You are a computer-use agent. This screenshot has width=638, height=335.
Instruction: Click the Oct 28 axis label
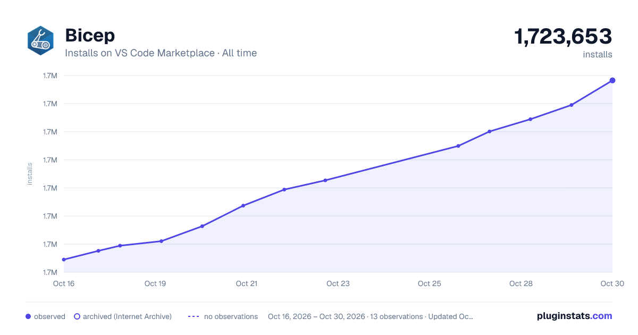[521, 283]
